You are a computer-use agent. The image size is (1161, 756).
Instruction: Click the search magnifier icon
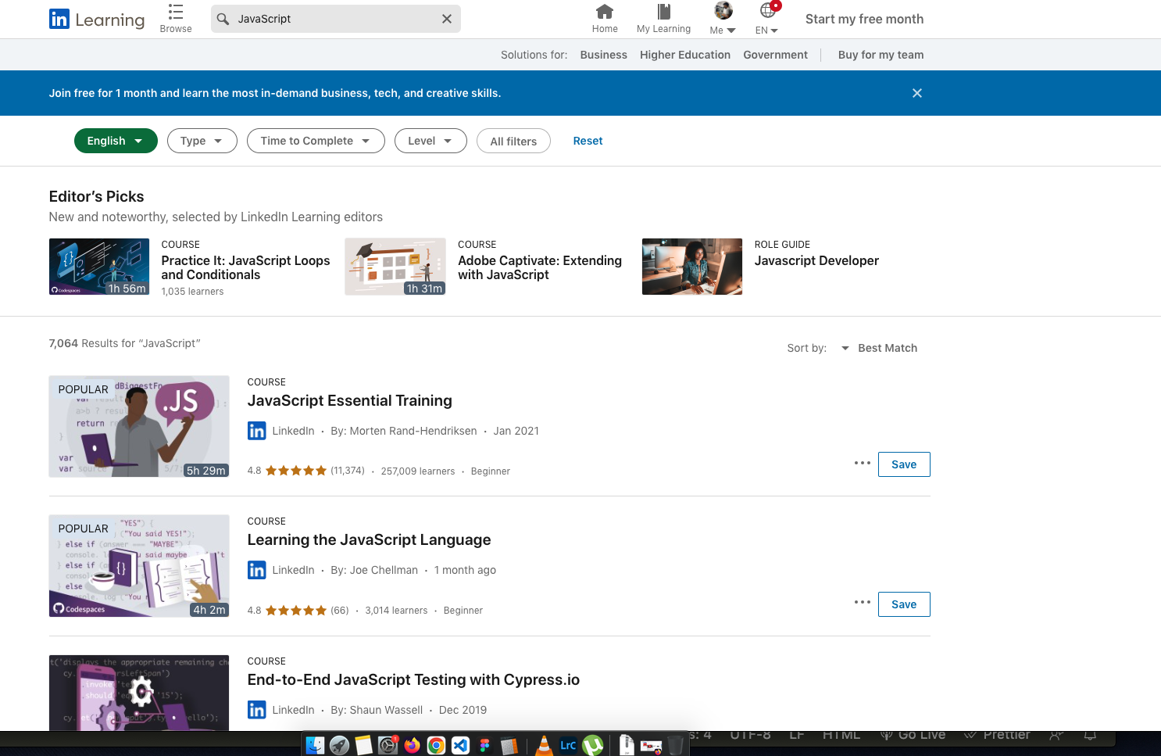pyautogui.click(x=223, y=19)
